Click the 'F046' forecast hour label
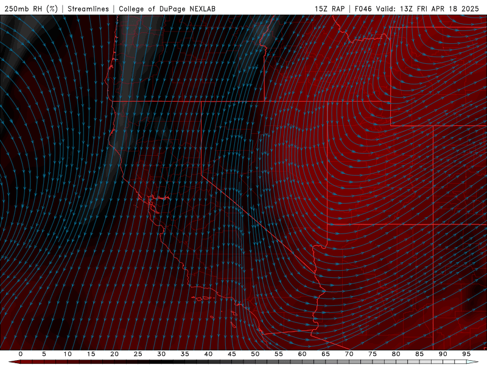The height and width of the screenshot is (365, 487). point(363,9)
